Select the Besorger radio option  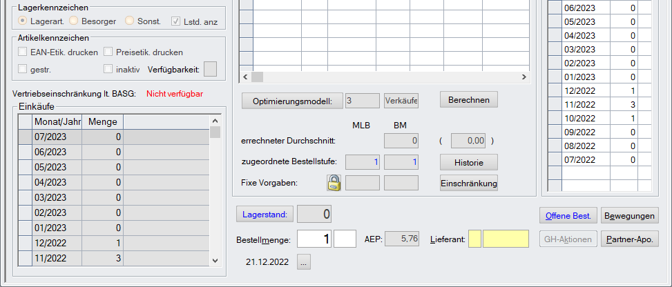point(73,21)
